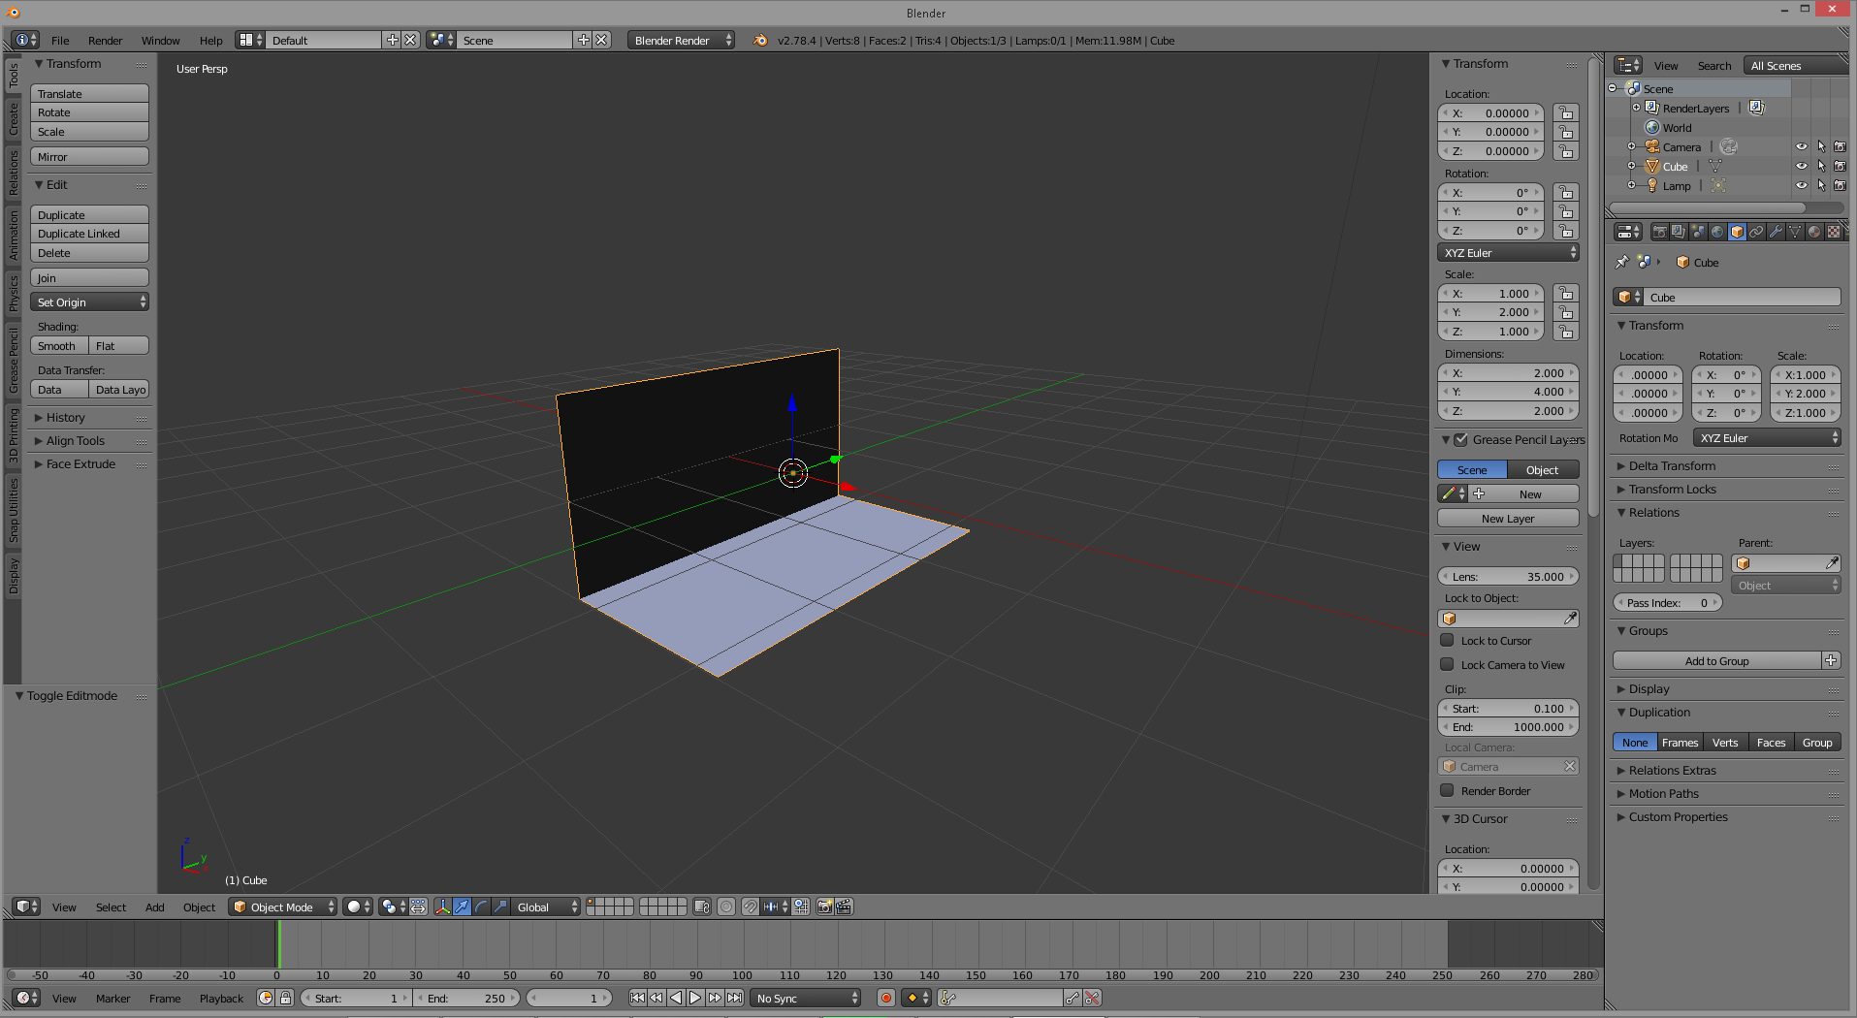Click play animation forward button
Image resolution: width=1857 pixels, height=1018 pixels.
click(695, 998)
